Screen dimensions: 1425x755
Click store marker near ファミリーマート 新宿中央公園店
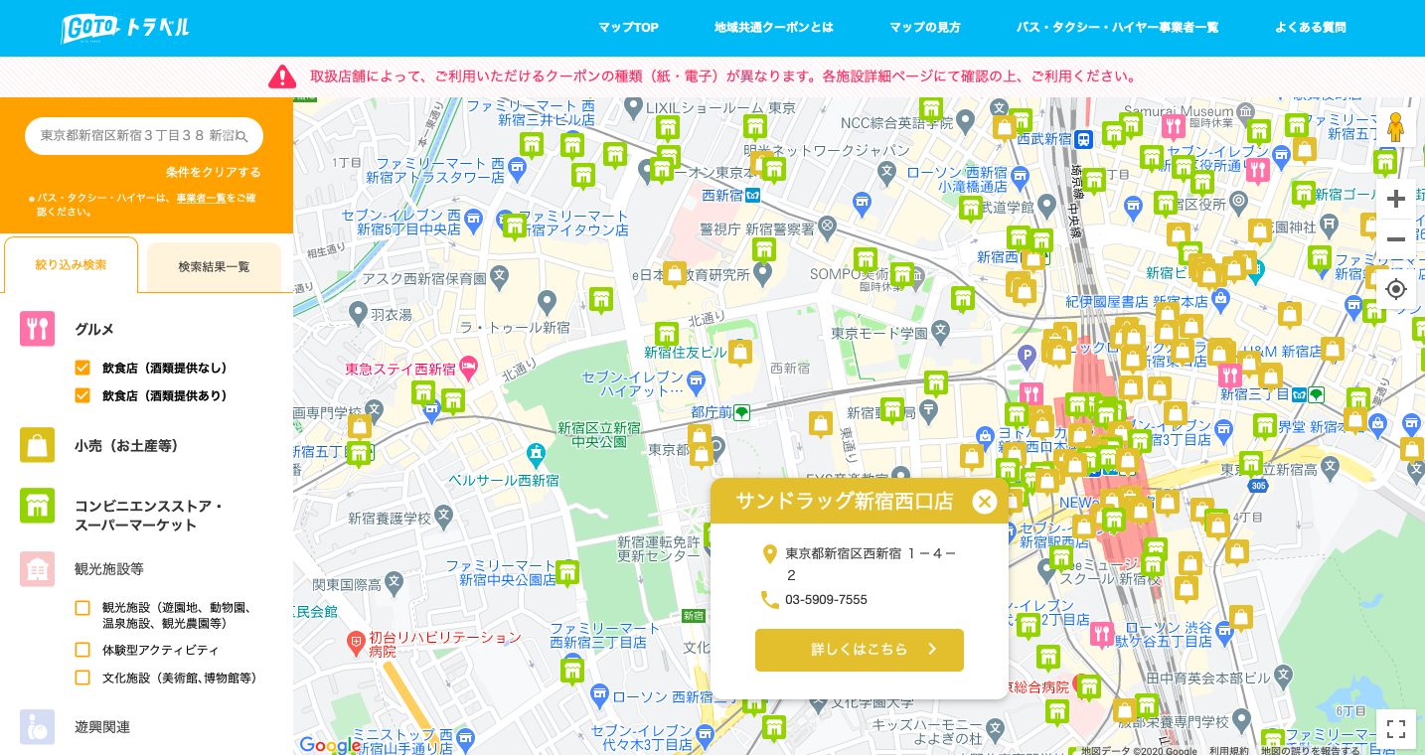pos(566,573)
